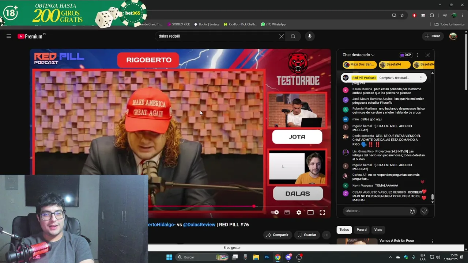This screenshot has height=263, width=468.
Task: Bookmark this page with the star icon
Action: pos(402,15)
